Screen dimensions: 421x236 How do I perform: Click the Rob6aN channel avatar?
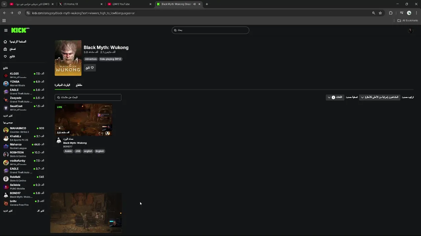tap(6, 179)
